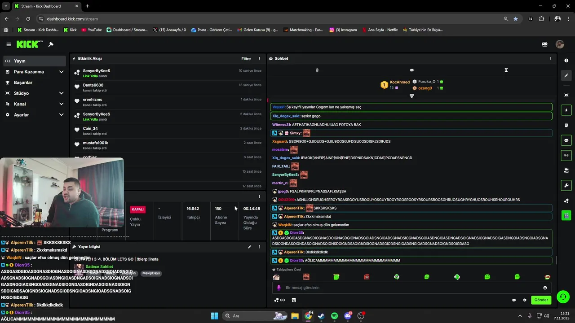
Task: Click username Furuko_O in leaderboard
Action: 426,82
